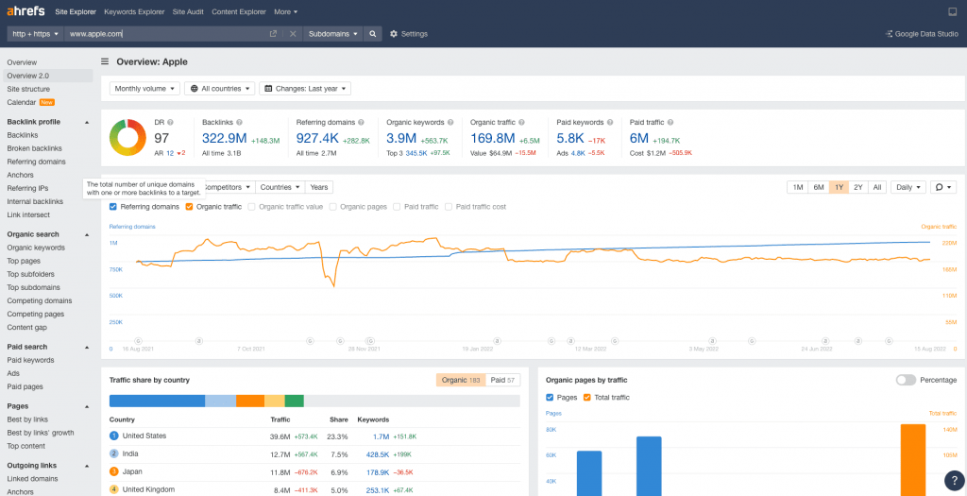Image resolution: width=967 pixels, height=496 pixels.
Task: Open the Changes: Last year dropdown
Action: (305, 89)
